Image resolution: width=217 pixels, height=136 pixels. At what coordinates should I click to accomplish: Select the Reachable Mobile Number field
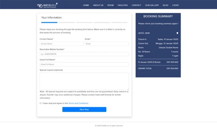84,54
